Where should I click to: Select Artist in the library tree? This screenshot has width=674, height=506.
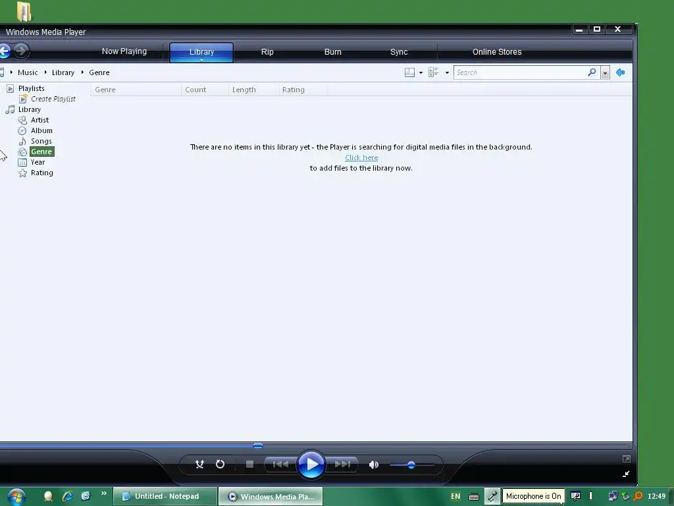point(39,120)
